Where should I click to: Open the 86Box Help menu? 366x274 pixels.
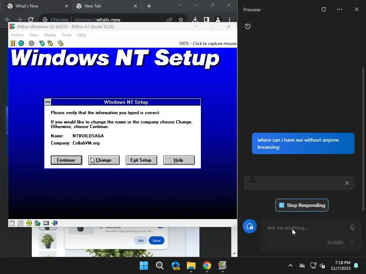pyautogui.click(x=81, y=35)
